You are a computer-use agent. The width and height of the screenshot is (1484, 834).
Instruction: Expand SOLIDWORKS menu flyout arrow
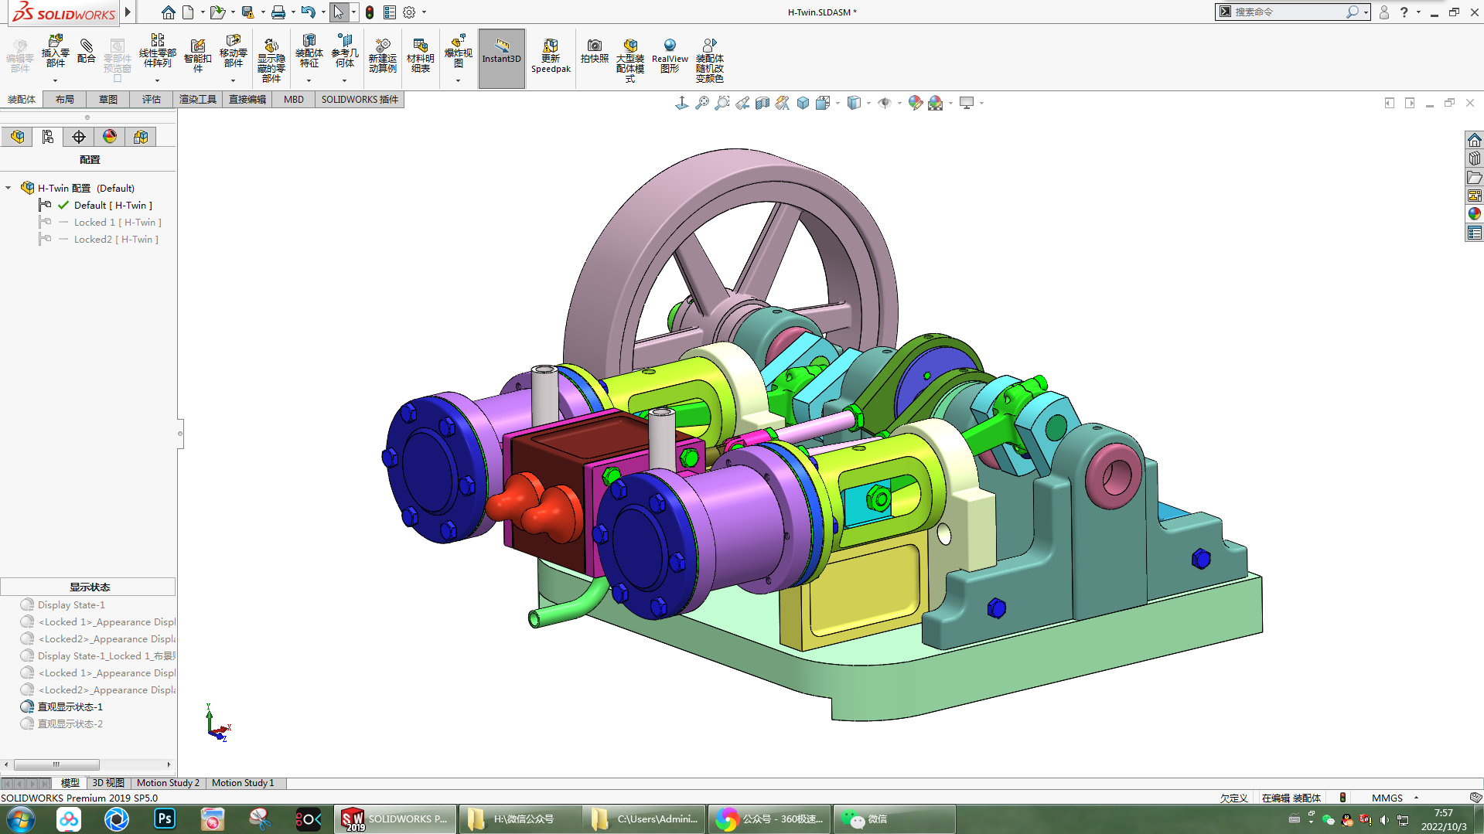click(x=128, y=12)
